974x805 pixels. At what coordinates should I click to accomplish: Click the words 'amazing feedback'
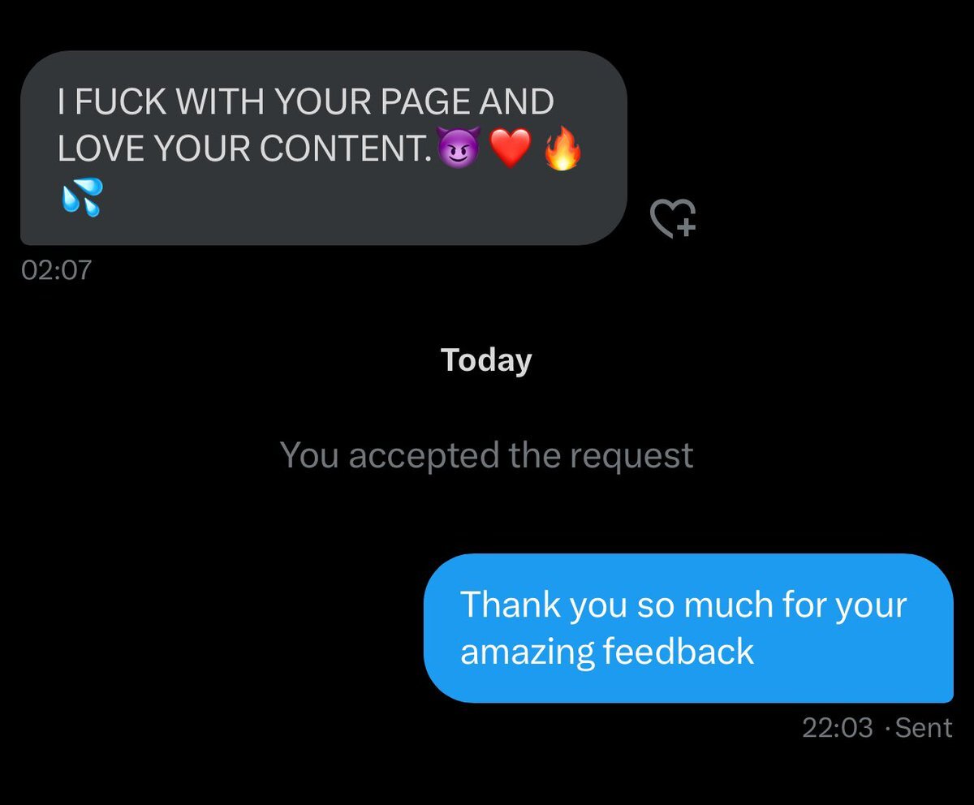coord(607,651)
